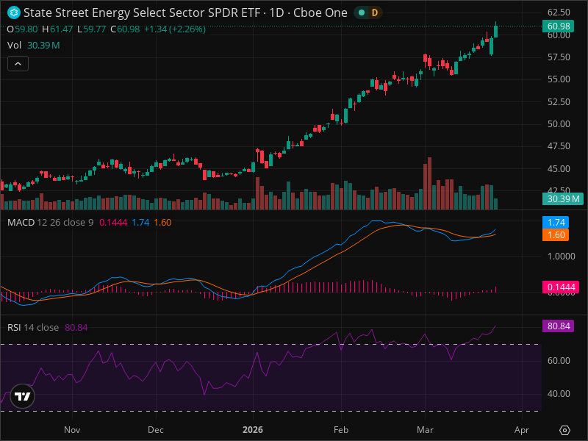Select the MACD 12 26 close 9 legend
Image resolution: width=588 pixels, height=441 pixels.
50,223
